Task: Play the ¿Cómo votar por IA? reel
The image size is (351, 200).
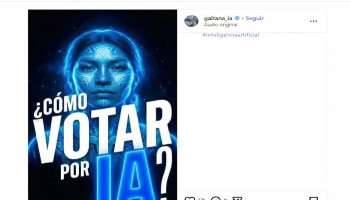Action: [x=102, y=104]
